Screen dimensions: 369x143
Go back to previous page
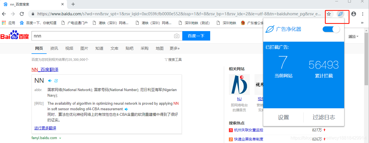click(4, 14)
